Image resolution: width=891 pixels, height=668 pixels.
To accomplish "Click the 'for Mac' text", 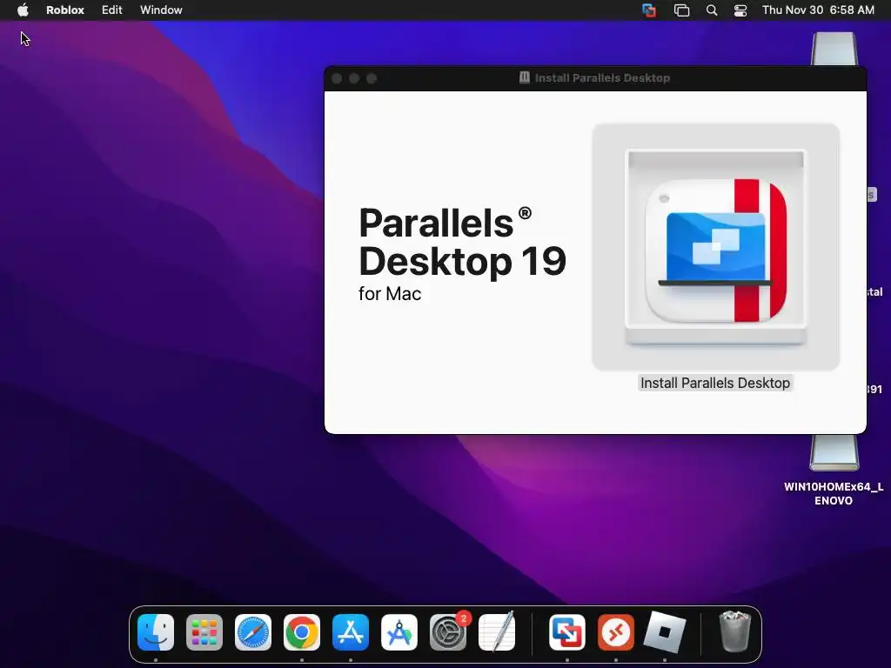I will pyautogui.click(x=390, y=294).
